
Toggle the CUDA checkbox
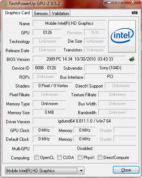pyautogui.click(x=59, y=158)
